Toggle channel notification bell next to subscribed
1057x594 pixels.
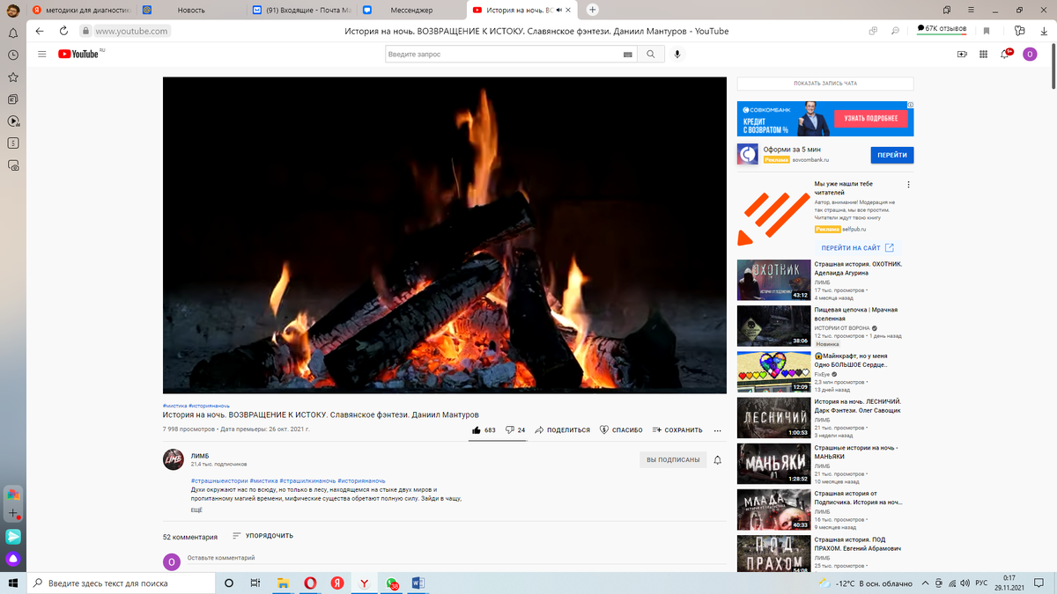(718, 459)
